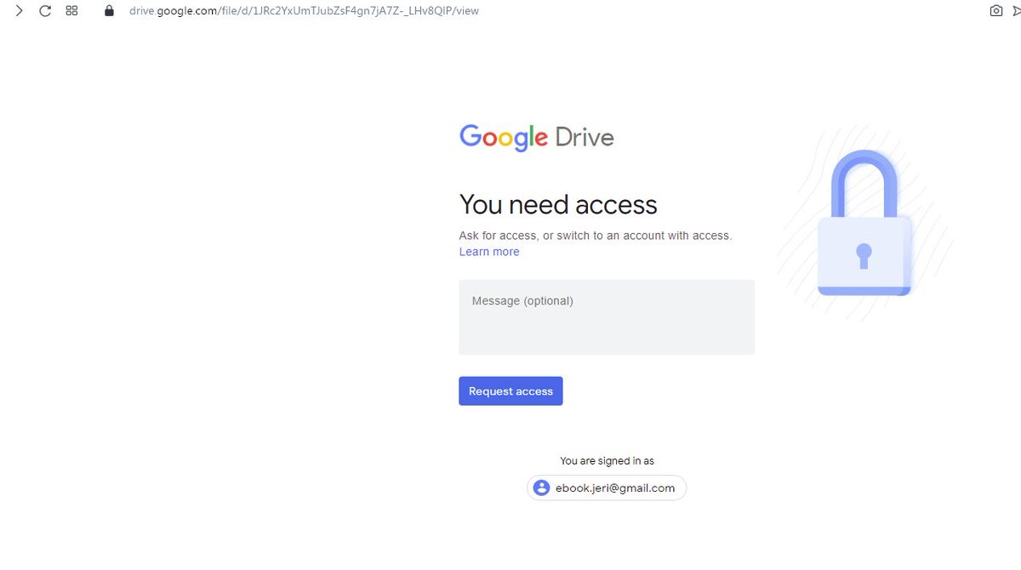
Task: Click the camera snapshot icon in toolbar
Action: coord(996,11)
